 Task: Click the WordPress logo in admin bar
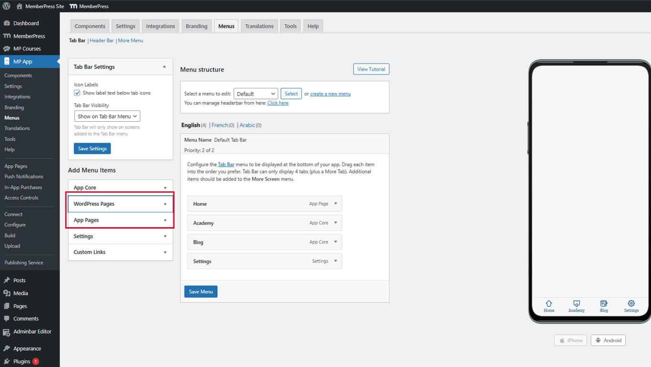pyautogui.click(x=6, y=6)
